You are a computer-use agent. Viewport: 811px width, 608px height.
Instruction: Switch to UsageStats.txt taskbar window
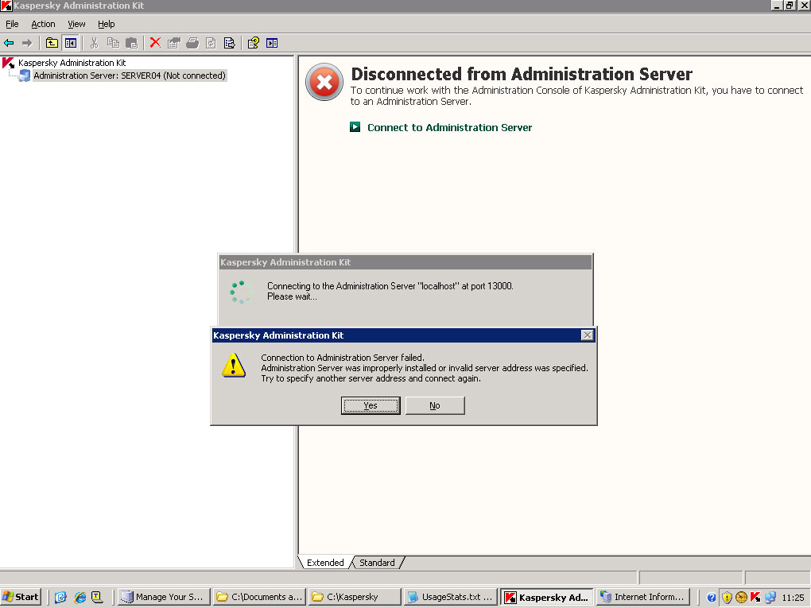451,597
